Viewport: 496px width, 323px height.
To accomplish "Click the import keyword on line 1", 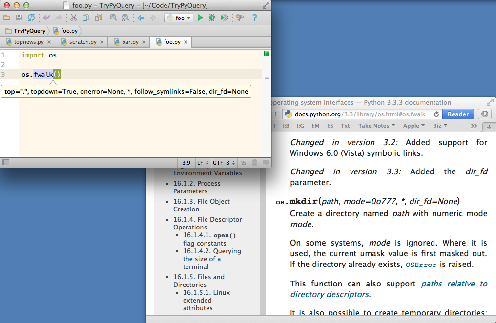I will point(33,55).
